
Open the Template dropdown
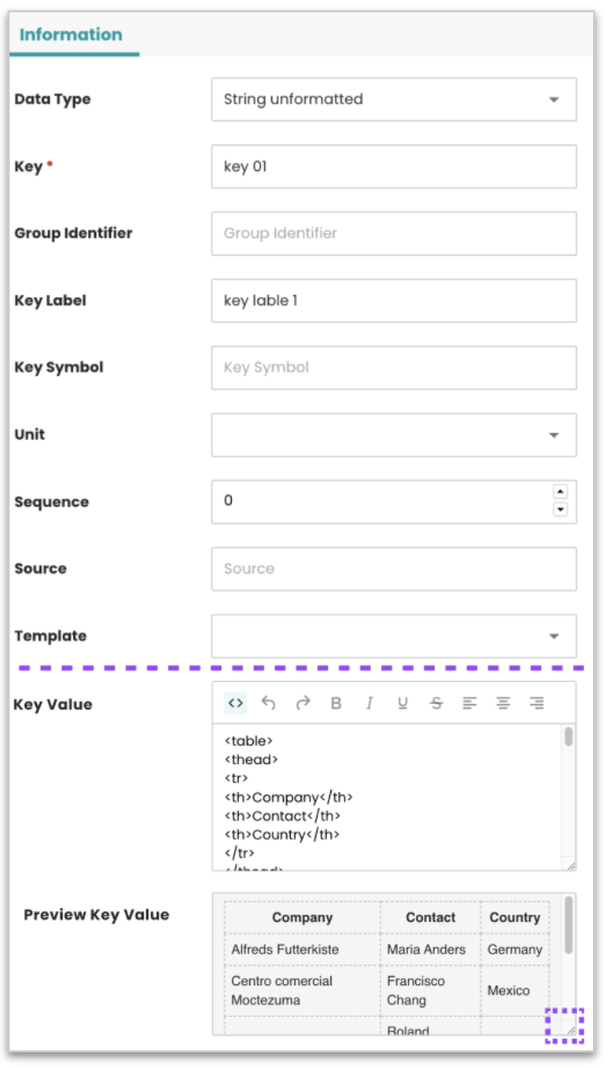(x=394, y=635)
